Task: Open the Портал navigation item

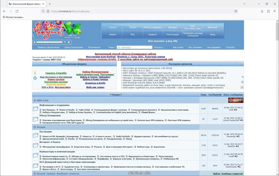Action: click(x=113, y=27)
